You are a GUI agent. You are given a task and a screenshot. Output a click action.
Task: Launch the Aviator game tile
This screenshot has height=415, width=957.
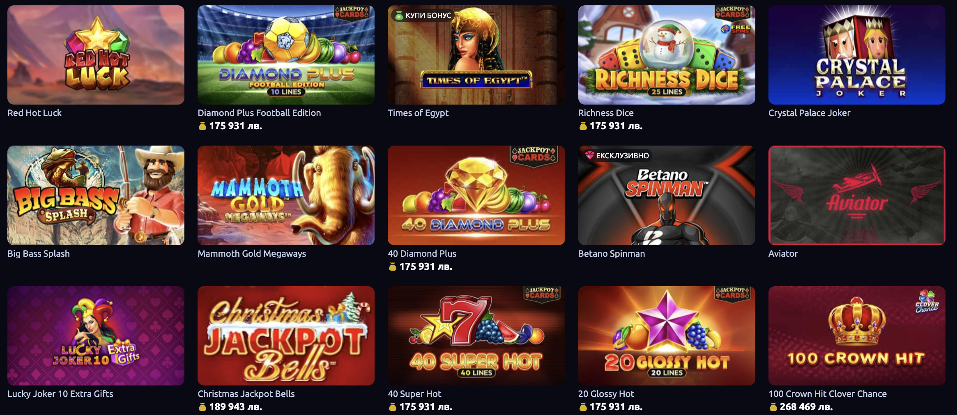tap(857, 195)
